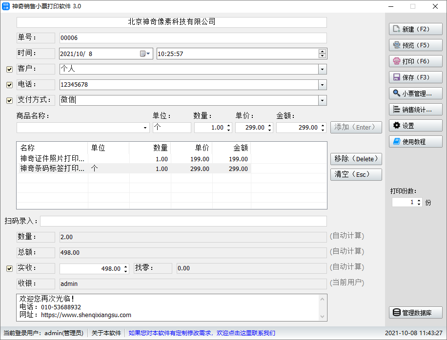Click the time spinner for 10:25:57
447x340 pixels.
(322, 54)
